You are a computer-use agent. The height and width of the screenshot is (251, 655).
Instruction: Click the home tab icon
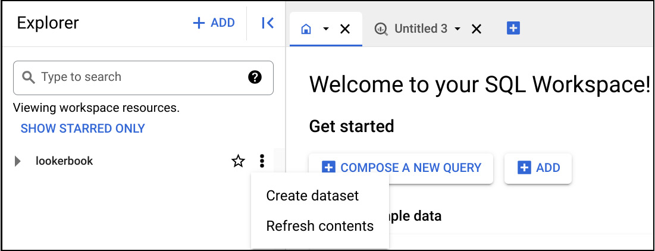(306, 29)
